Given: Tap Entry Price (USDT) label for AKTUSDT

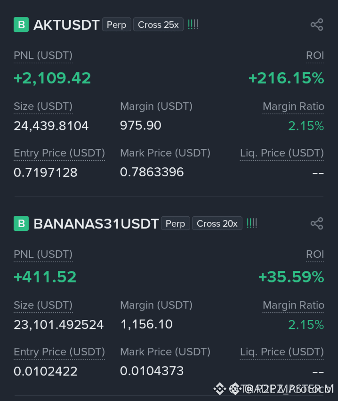Looking at the screenshot, I should coord(59,153).
